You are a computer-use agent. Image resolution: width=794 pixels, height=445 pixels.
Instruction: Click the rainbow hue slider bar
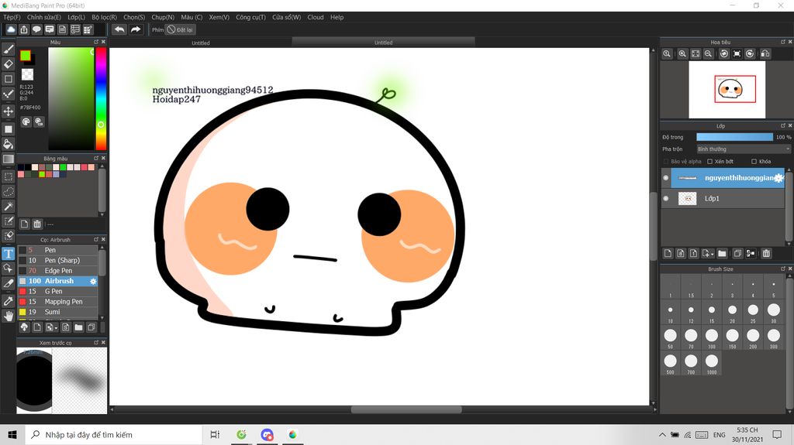coord(102,98)
